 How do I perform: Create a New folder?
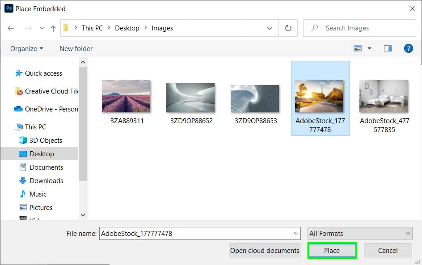[76, 49]
